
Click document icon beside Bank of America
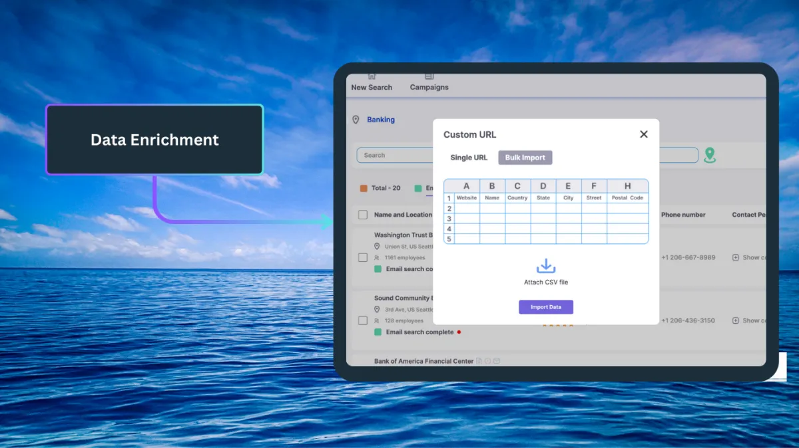pos(479,361)
